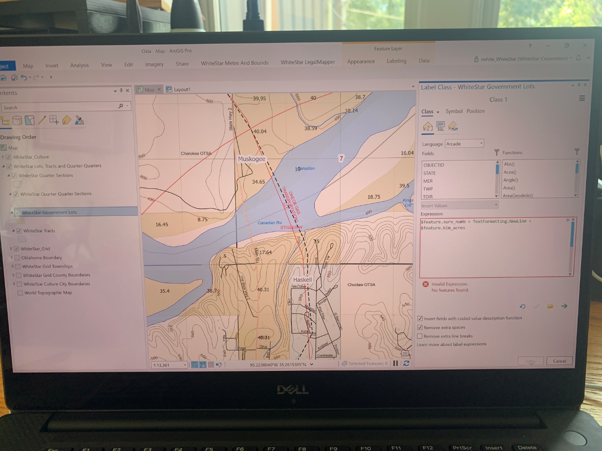The width and height of the screenshot is (602, 451).
Task: Open the Imagery ribbon tab
Action: pos(154,64)
